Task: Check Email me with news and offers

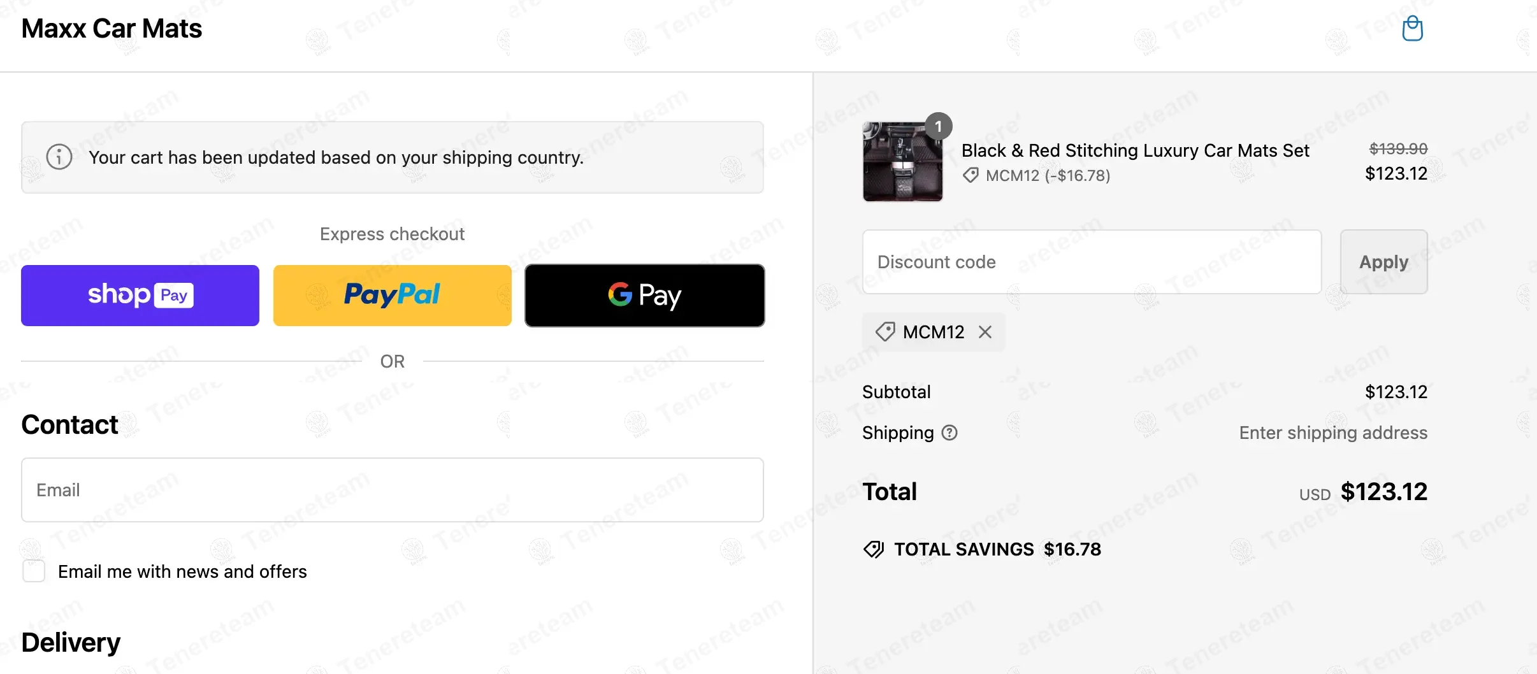Action: (x=34, y=571)
